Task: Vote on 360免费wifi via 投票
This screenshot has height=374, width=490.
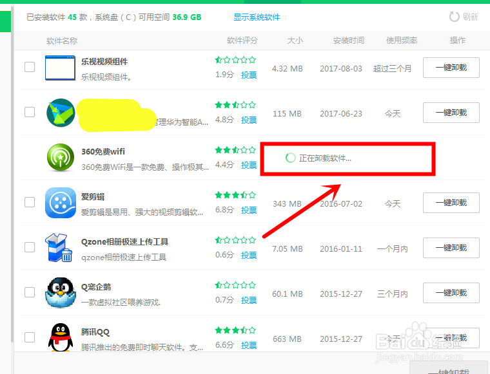Action: (249, 165)
